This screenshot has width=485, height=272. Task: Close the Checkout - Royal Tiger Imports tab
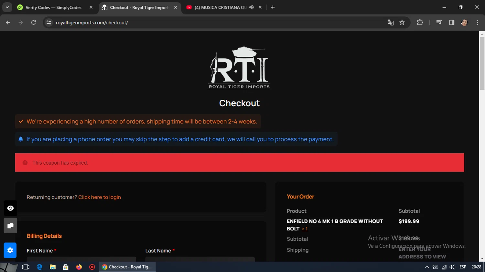pos(176,7)
